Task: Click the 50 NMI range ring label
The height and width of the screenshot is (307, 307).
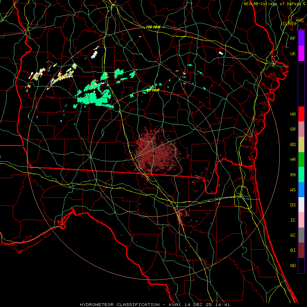Action: pyautogui.click(x=153, y=90)
